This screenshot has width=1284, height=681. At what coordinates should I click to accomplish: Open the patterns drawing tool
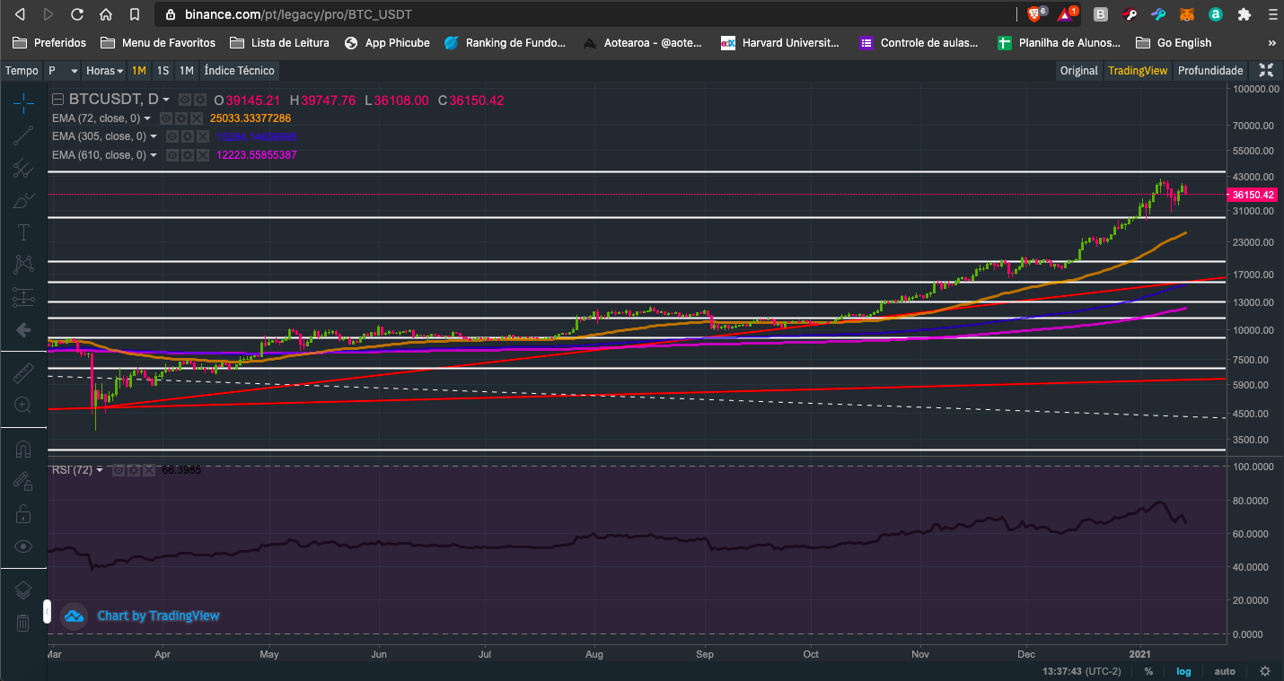point(24,265)
